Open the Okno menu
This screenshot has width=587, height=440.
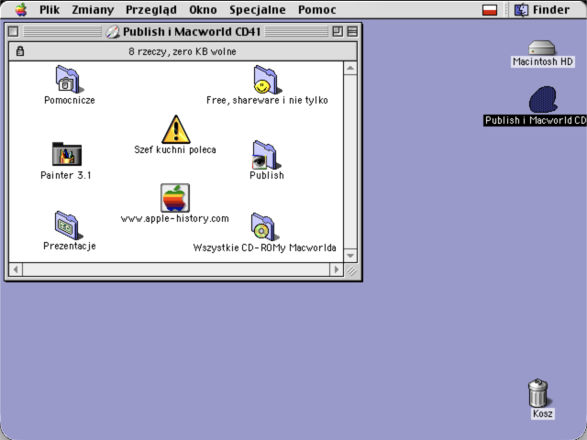click(x=203, y=9)
